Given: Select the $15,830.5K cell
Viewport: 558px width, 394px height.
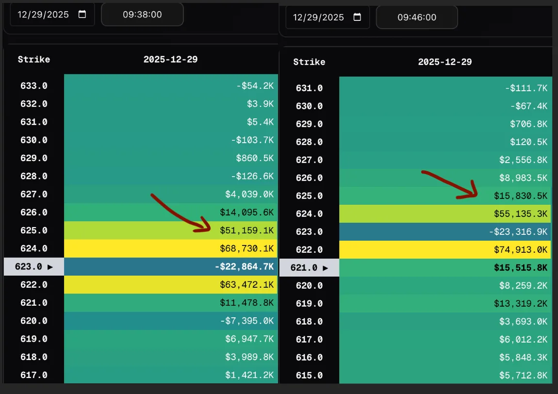Looking at the screenshot, I should coord(445,196).
